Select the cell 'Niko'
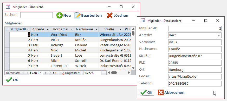The image size is (227, 101). coord(62,50)
